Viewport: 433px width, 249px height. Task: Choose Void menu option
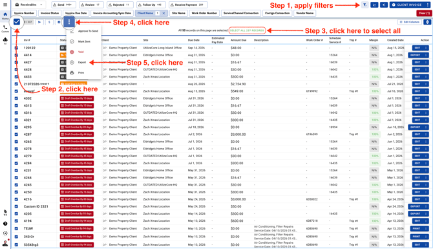point(84,52)
